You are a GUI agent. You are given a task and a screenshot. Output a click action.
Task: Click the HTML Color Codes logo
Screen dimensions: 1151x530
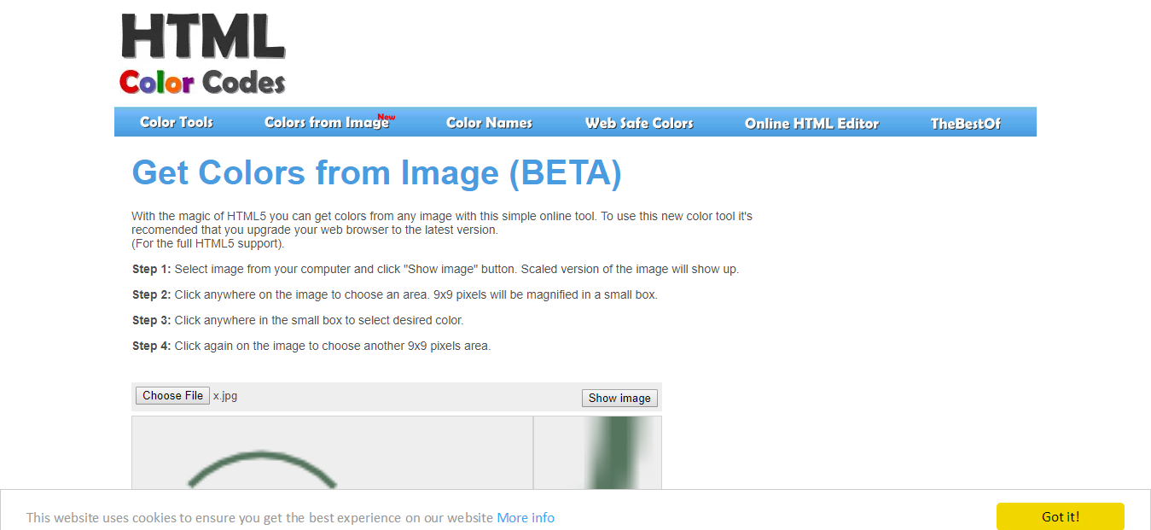pyautogui.click(x=203, y=54)
